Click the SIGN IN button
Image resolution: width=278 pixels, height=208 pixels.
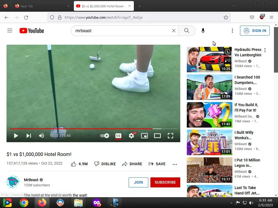tap(255, 31)
